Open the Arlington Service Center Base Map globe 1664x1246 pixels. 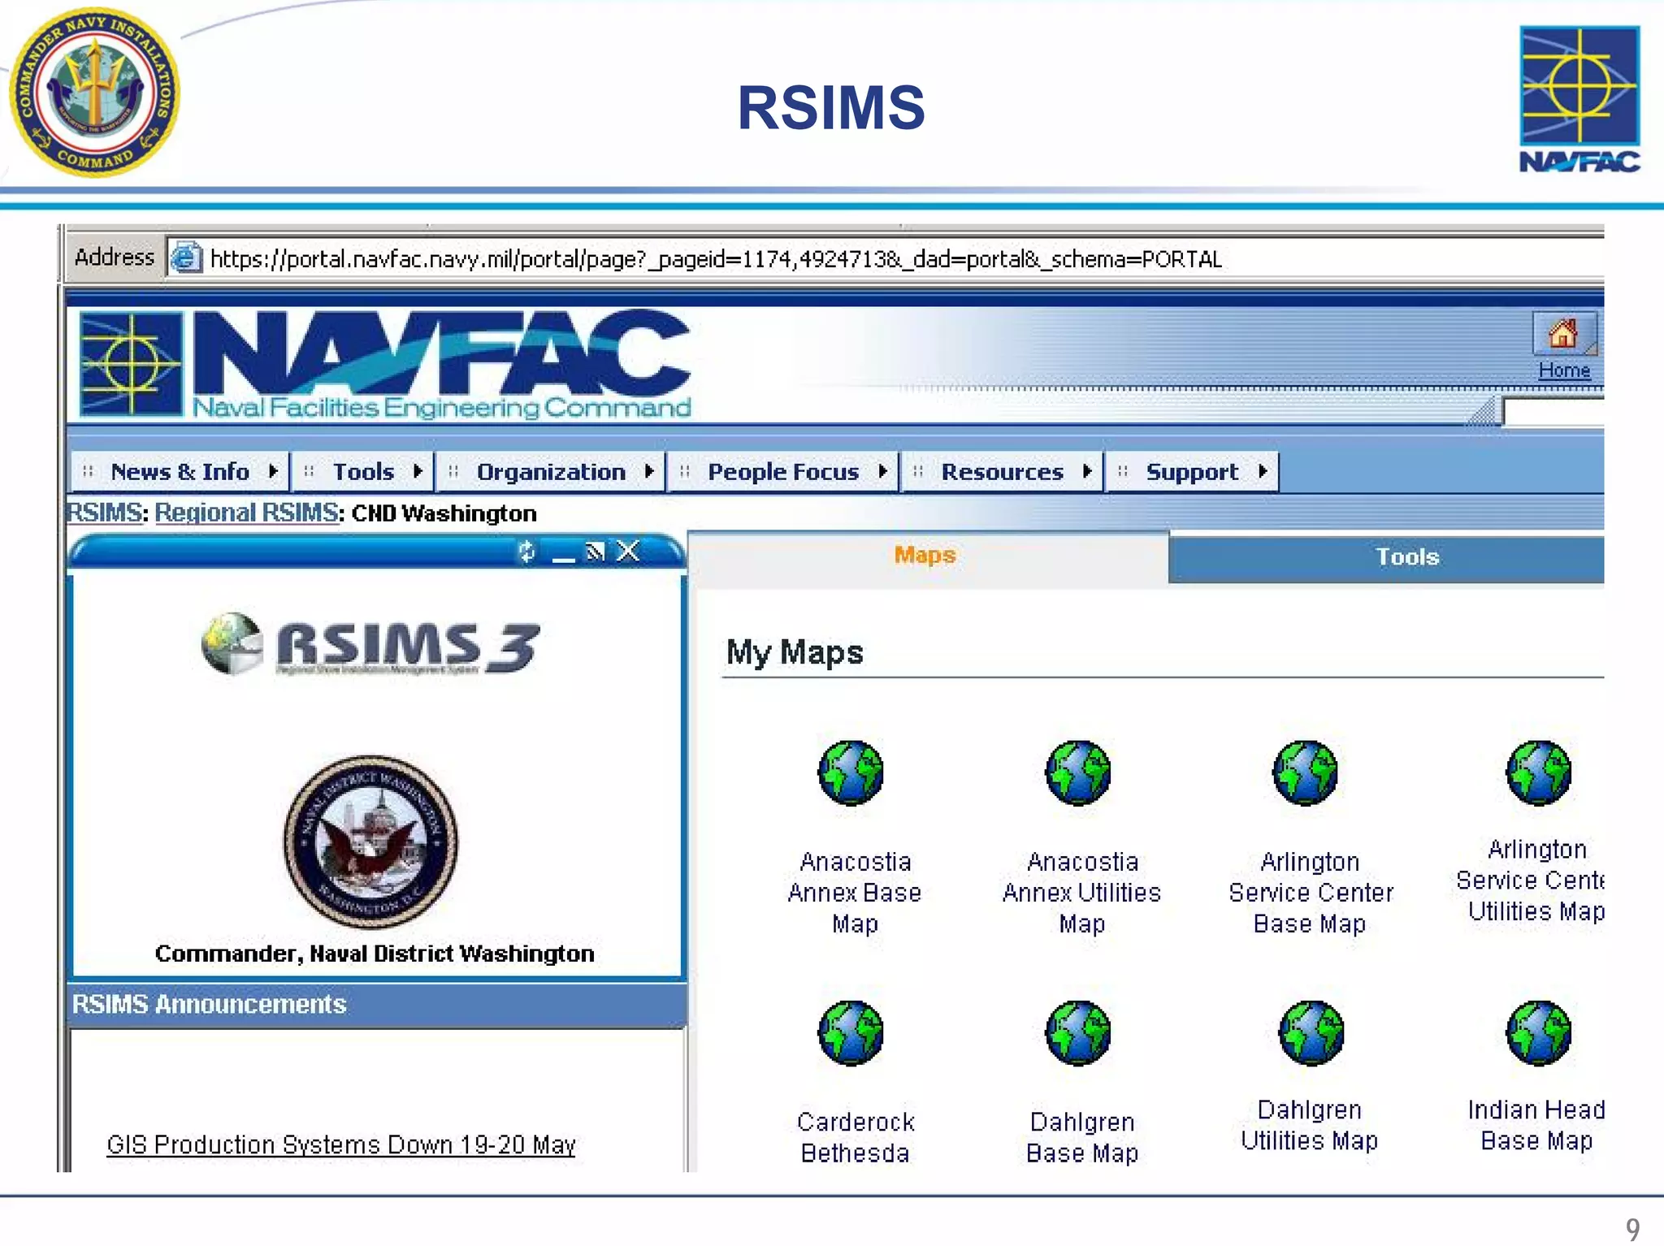(1306, 772)
